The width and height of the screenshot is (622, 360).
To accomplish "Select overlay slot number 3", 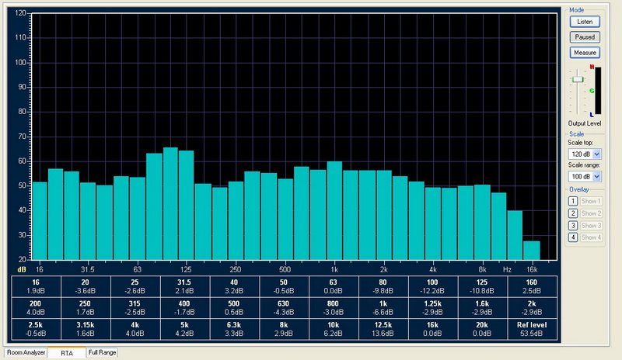I will coord(572,225).
